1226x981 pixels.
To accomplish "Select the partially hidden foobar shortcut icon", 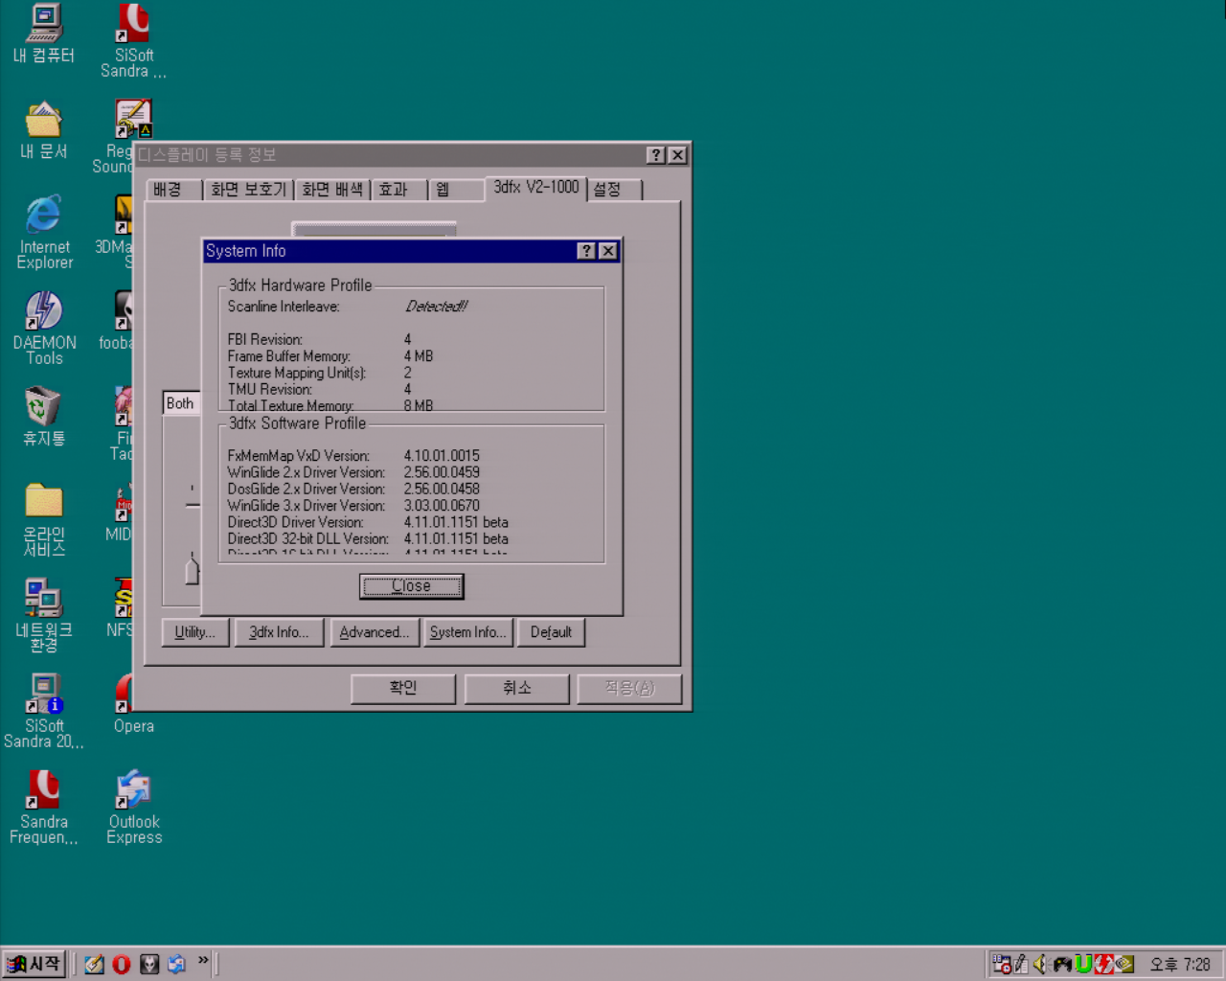I will coord(124,310).
